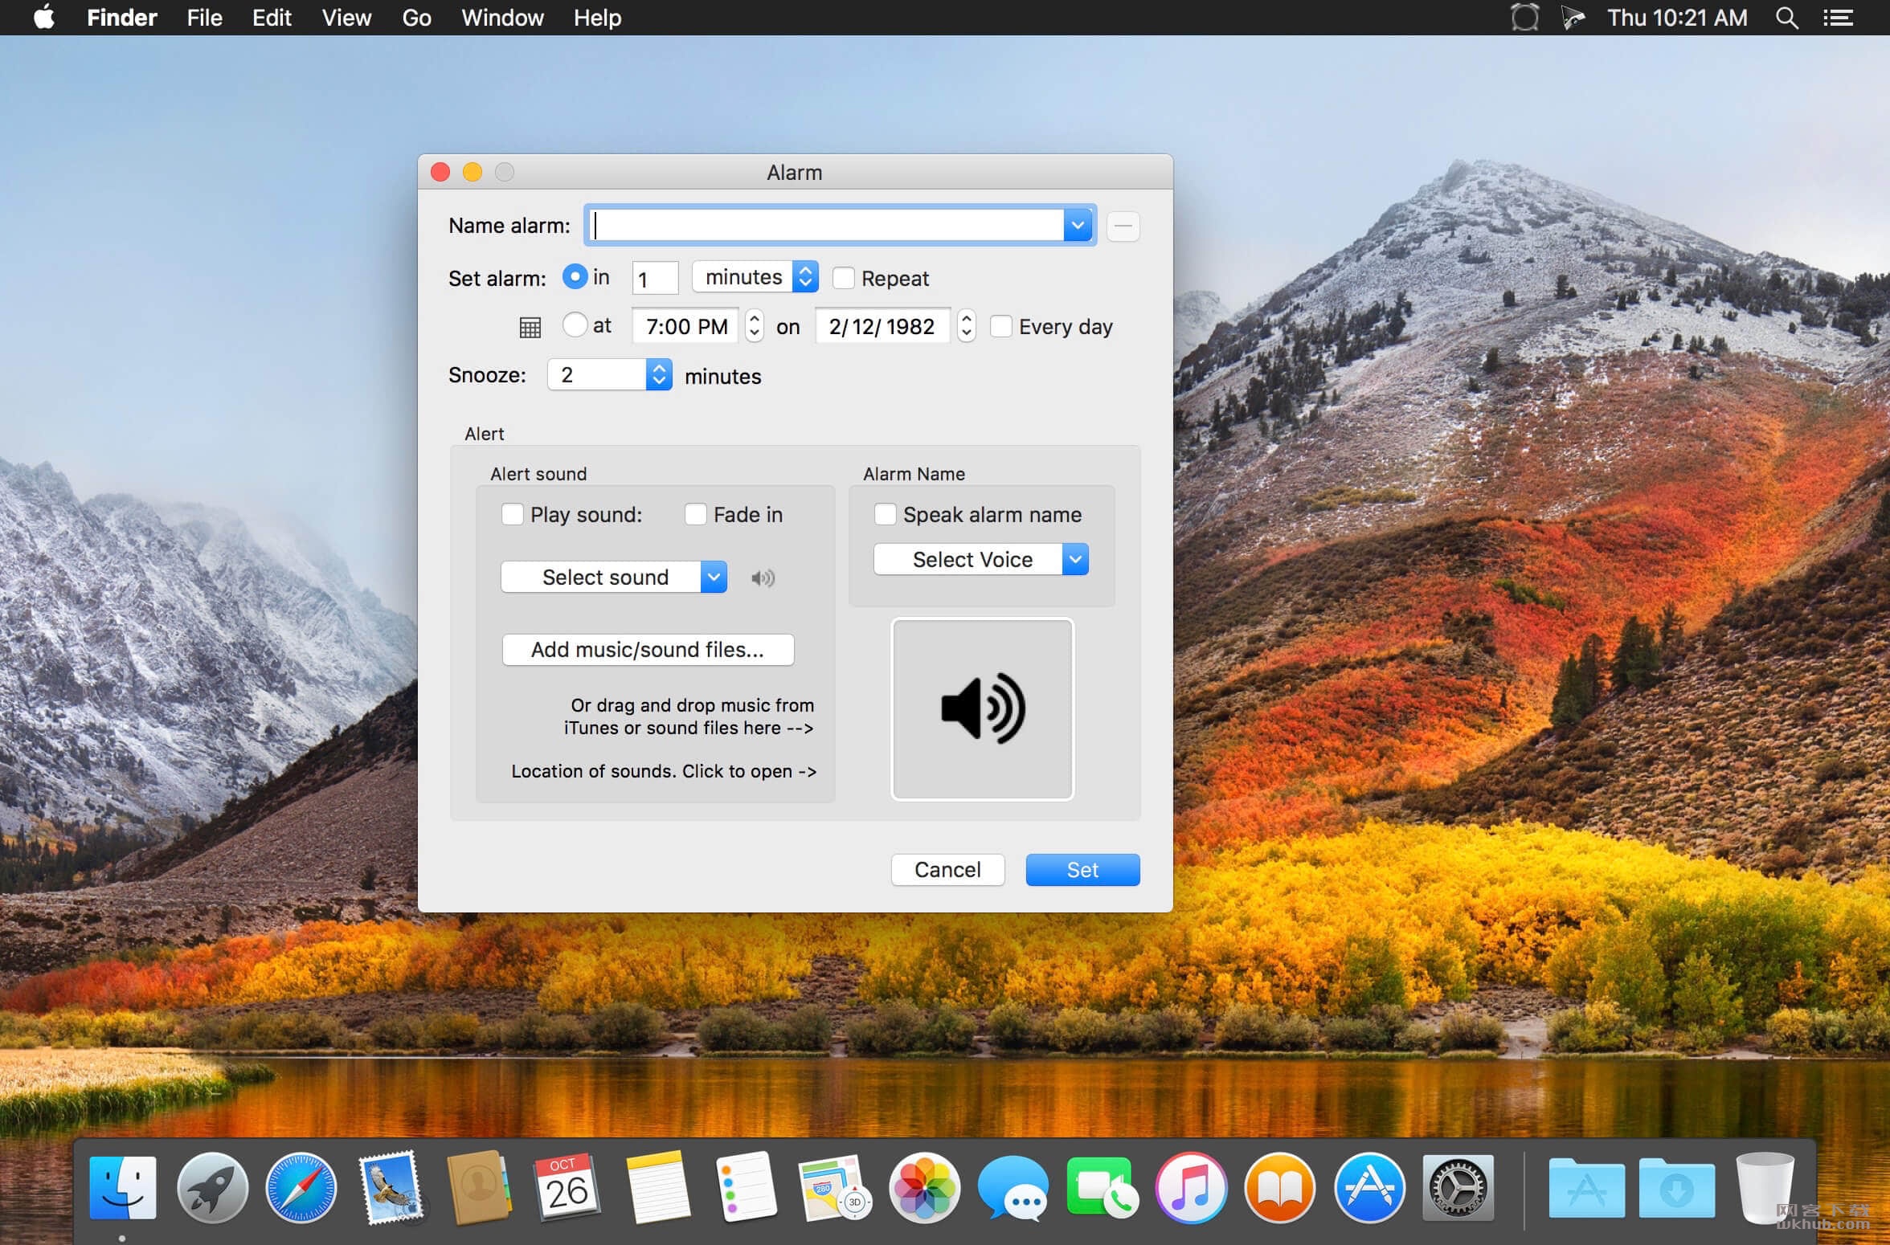Viewport: 1890px width, 1245px height.
Task: Open Reminders app in Dock
Action: (747, 1188)
